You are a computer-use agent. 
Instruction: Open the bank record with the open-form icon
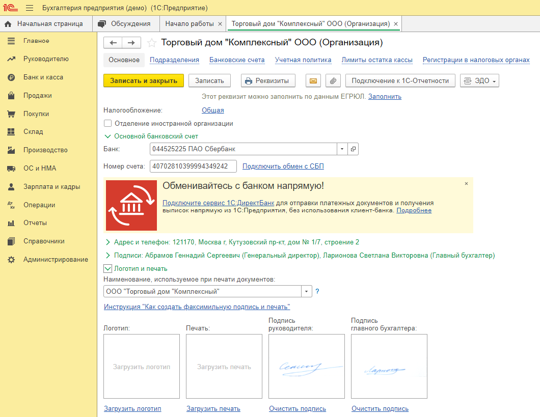353,149
